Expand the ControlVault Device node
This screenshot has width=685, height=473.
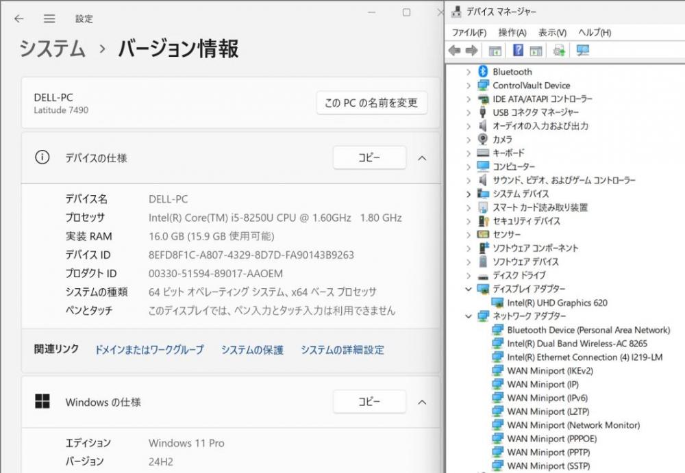pos(469,86)
